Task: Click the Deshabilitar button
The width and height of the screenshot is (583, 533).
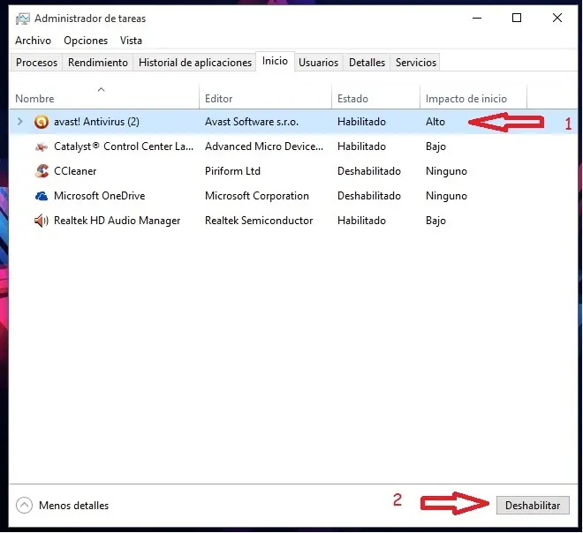Action: (533, 506)
